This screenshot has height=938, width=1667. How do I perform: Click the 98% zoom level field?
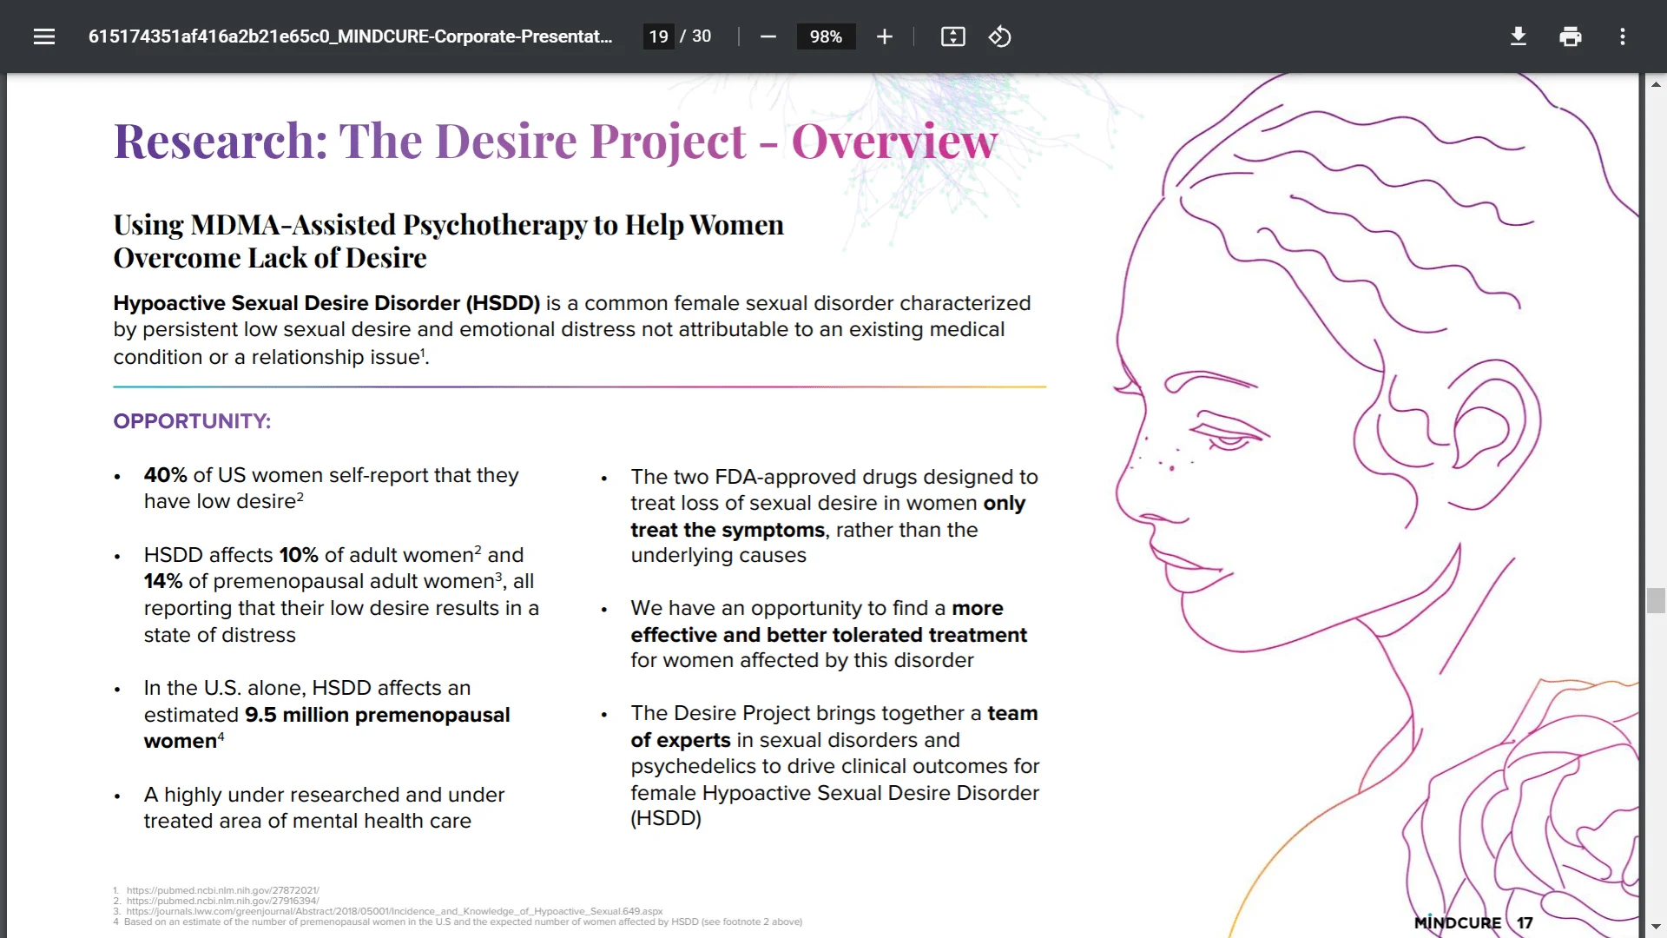(x=826, y=36)
